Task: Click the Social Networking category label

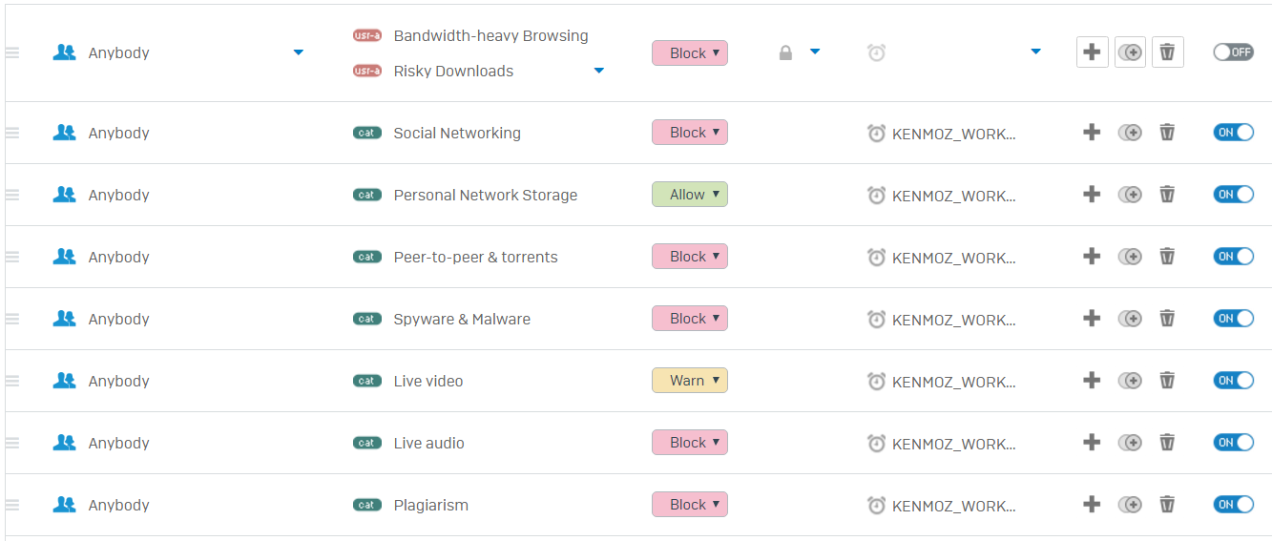Action: pos(457,133)
